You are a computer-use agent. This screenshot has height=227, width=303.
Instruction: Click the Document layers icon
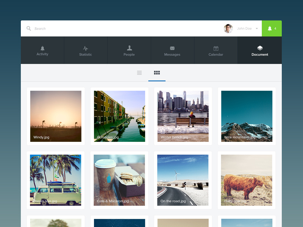tap(260, 48)
